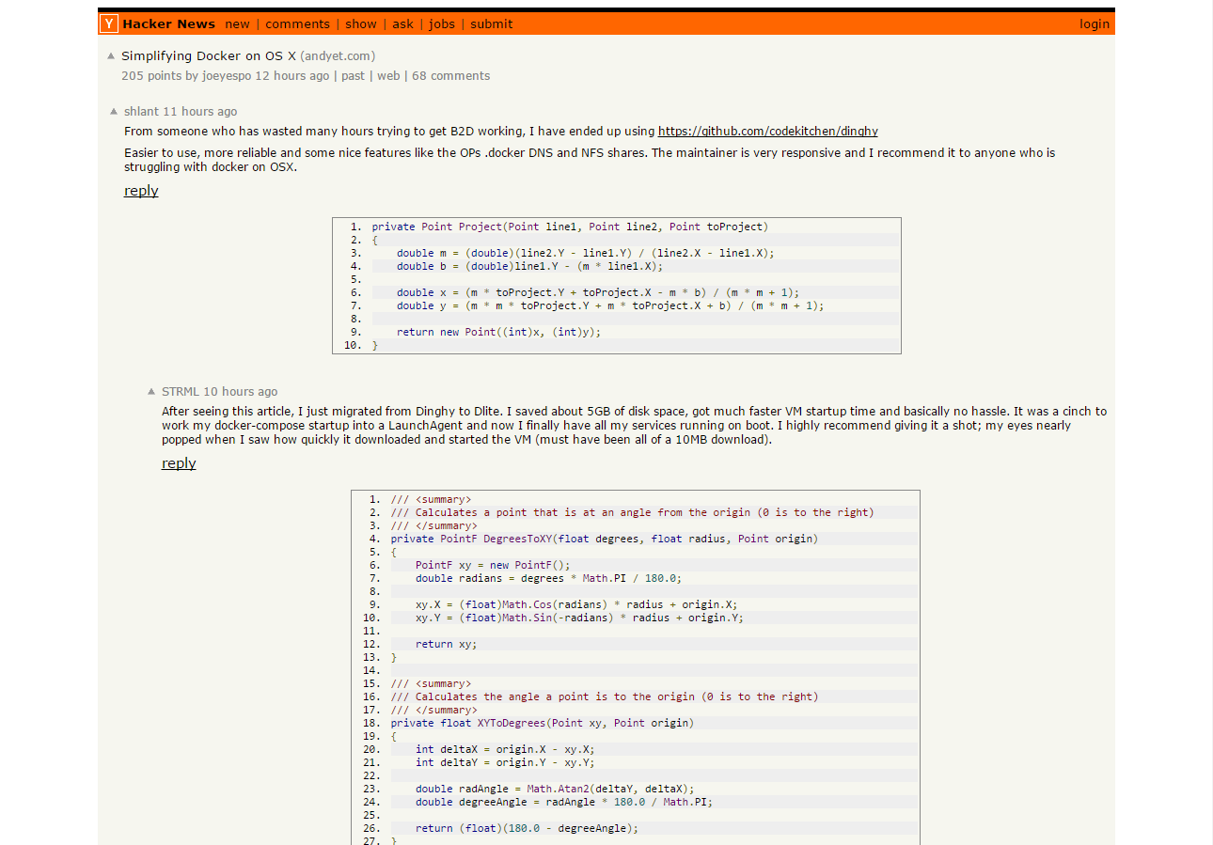Click code line 'double degreeAngle = radAngle * 180.0 / Math.PI;'
This screenshot has width=1213, height=845.
tap(564, 802)
